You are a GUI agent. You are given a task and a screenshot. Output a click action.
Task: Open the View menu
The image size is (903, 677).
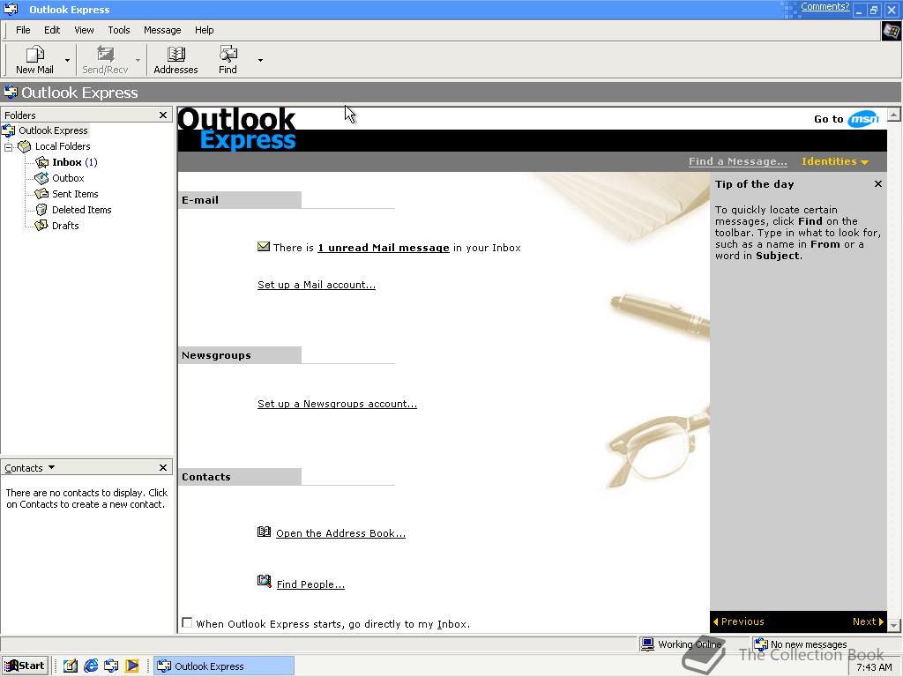84,30
